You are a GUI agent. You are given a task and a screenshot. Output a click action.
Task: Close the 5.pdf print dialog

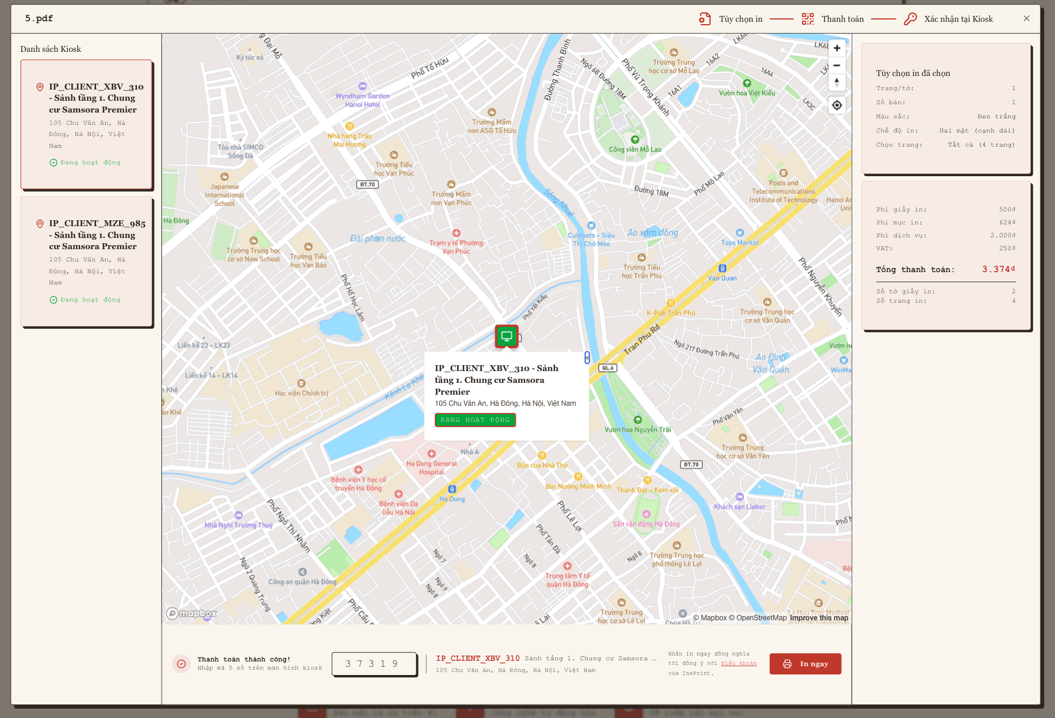point(1027,19)
